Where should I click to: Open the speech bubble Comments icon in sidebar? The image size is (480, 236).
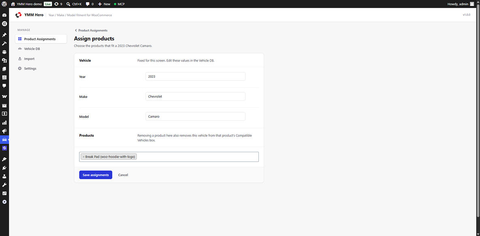click(4, 86)
